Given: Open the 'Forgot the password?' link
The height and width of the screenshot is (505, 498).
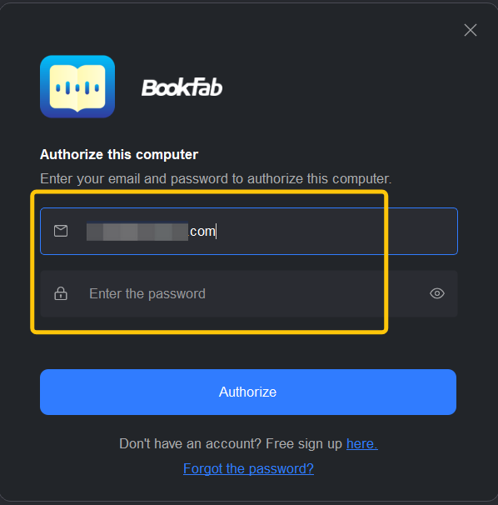Looking at the screenshot, I should click(x=248, y=468).
